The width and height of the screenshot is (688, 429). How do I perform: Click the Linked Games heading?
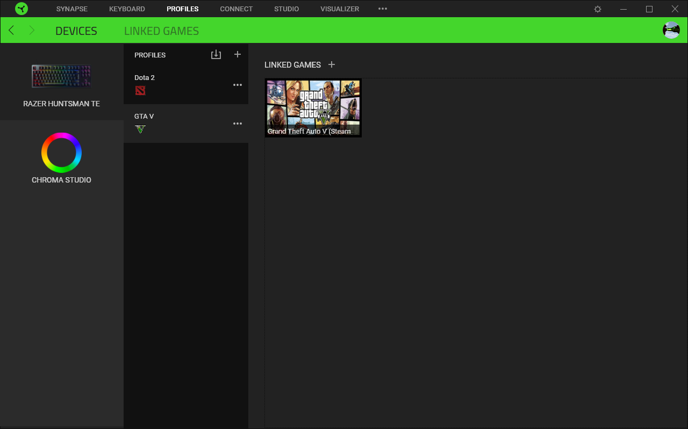point(292,65)
